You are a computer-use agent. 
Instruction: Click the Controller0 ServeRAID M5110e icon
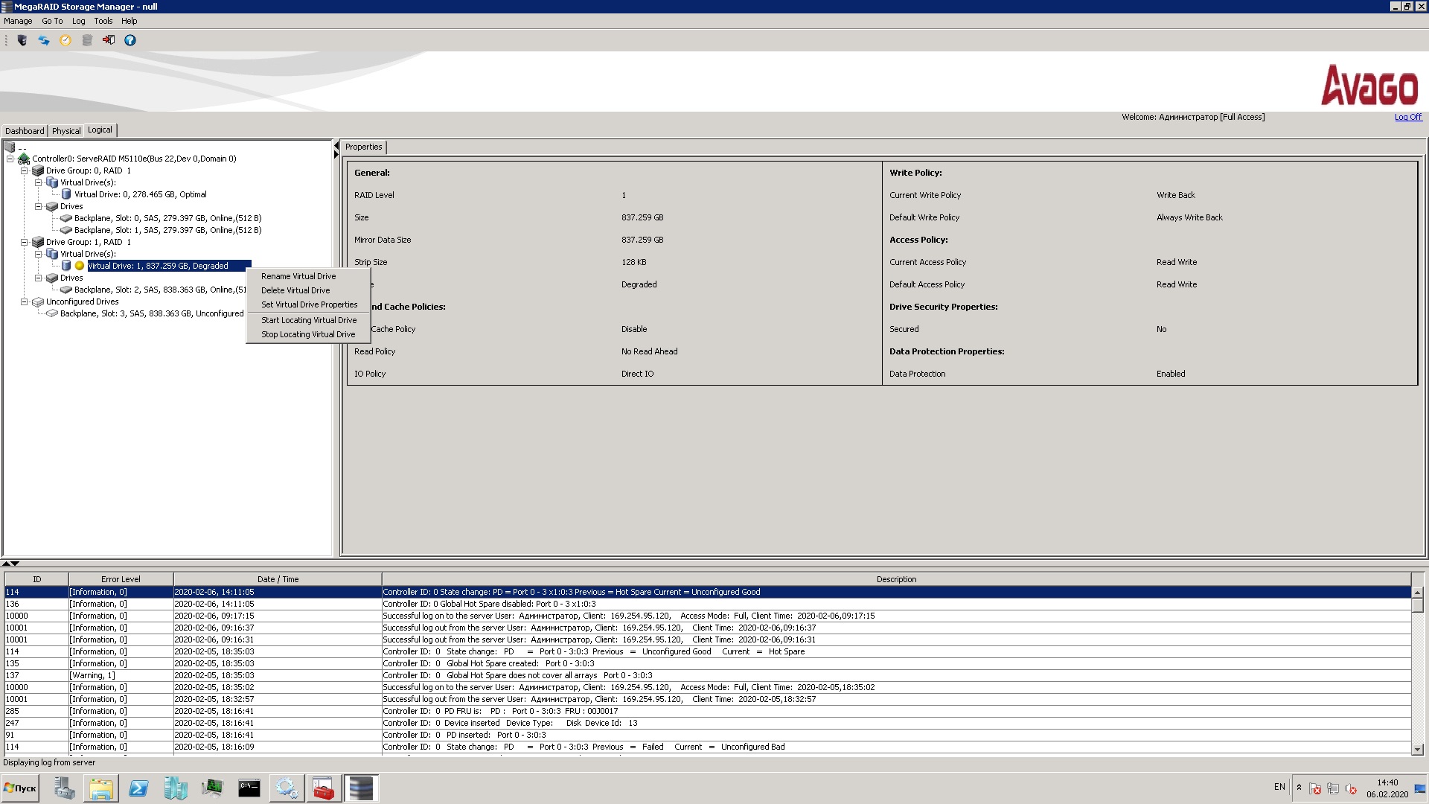[24, 159]
